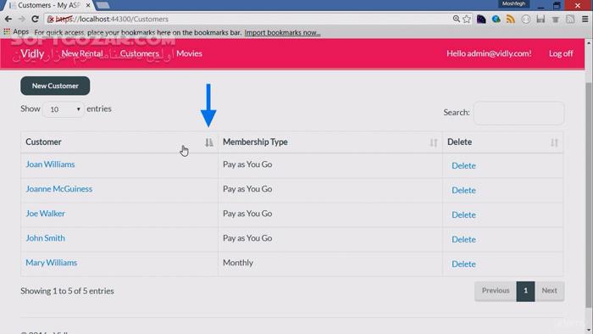Select page 1 in pagination

pyautogui.click(x=526, y=291)
